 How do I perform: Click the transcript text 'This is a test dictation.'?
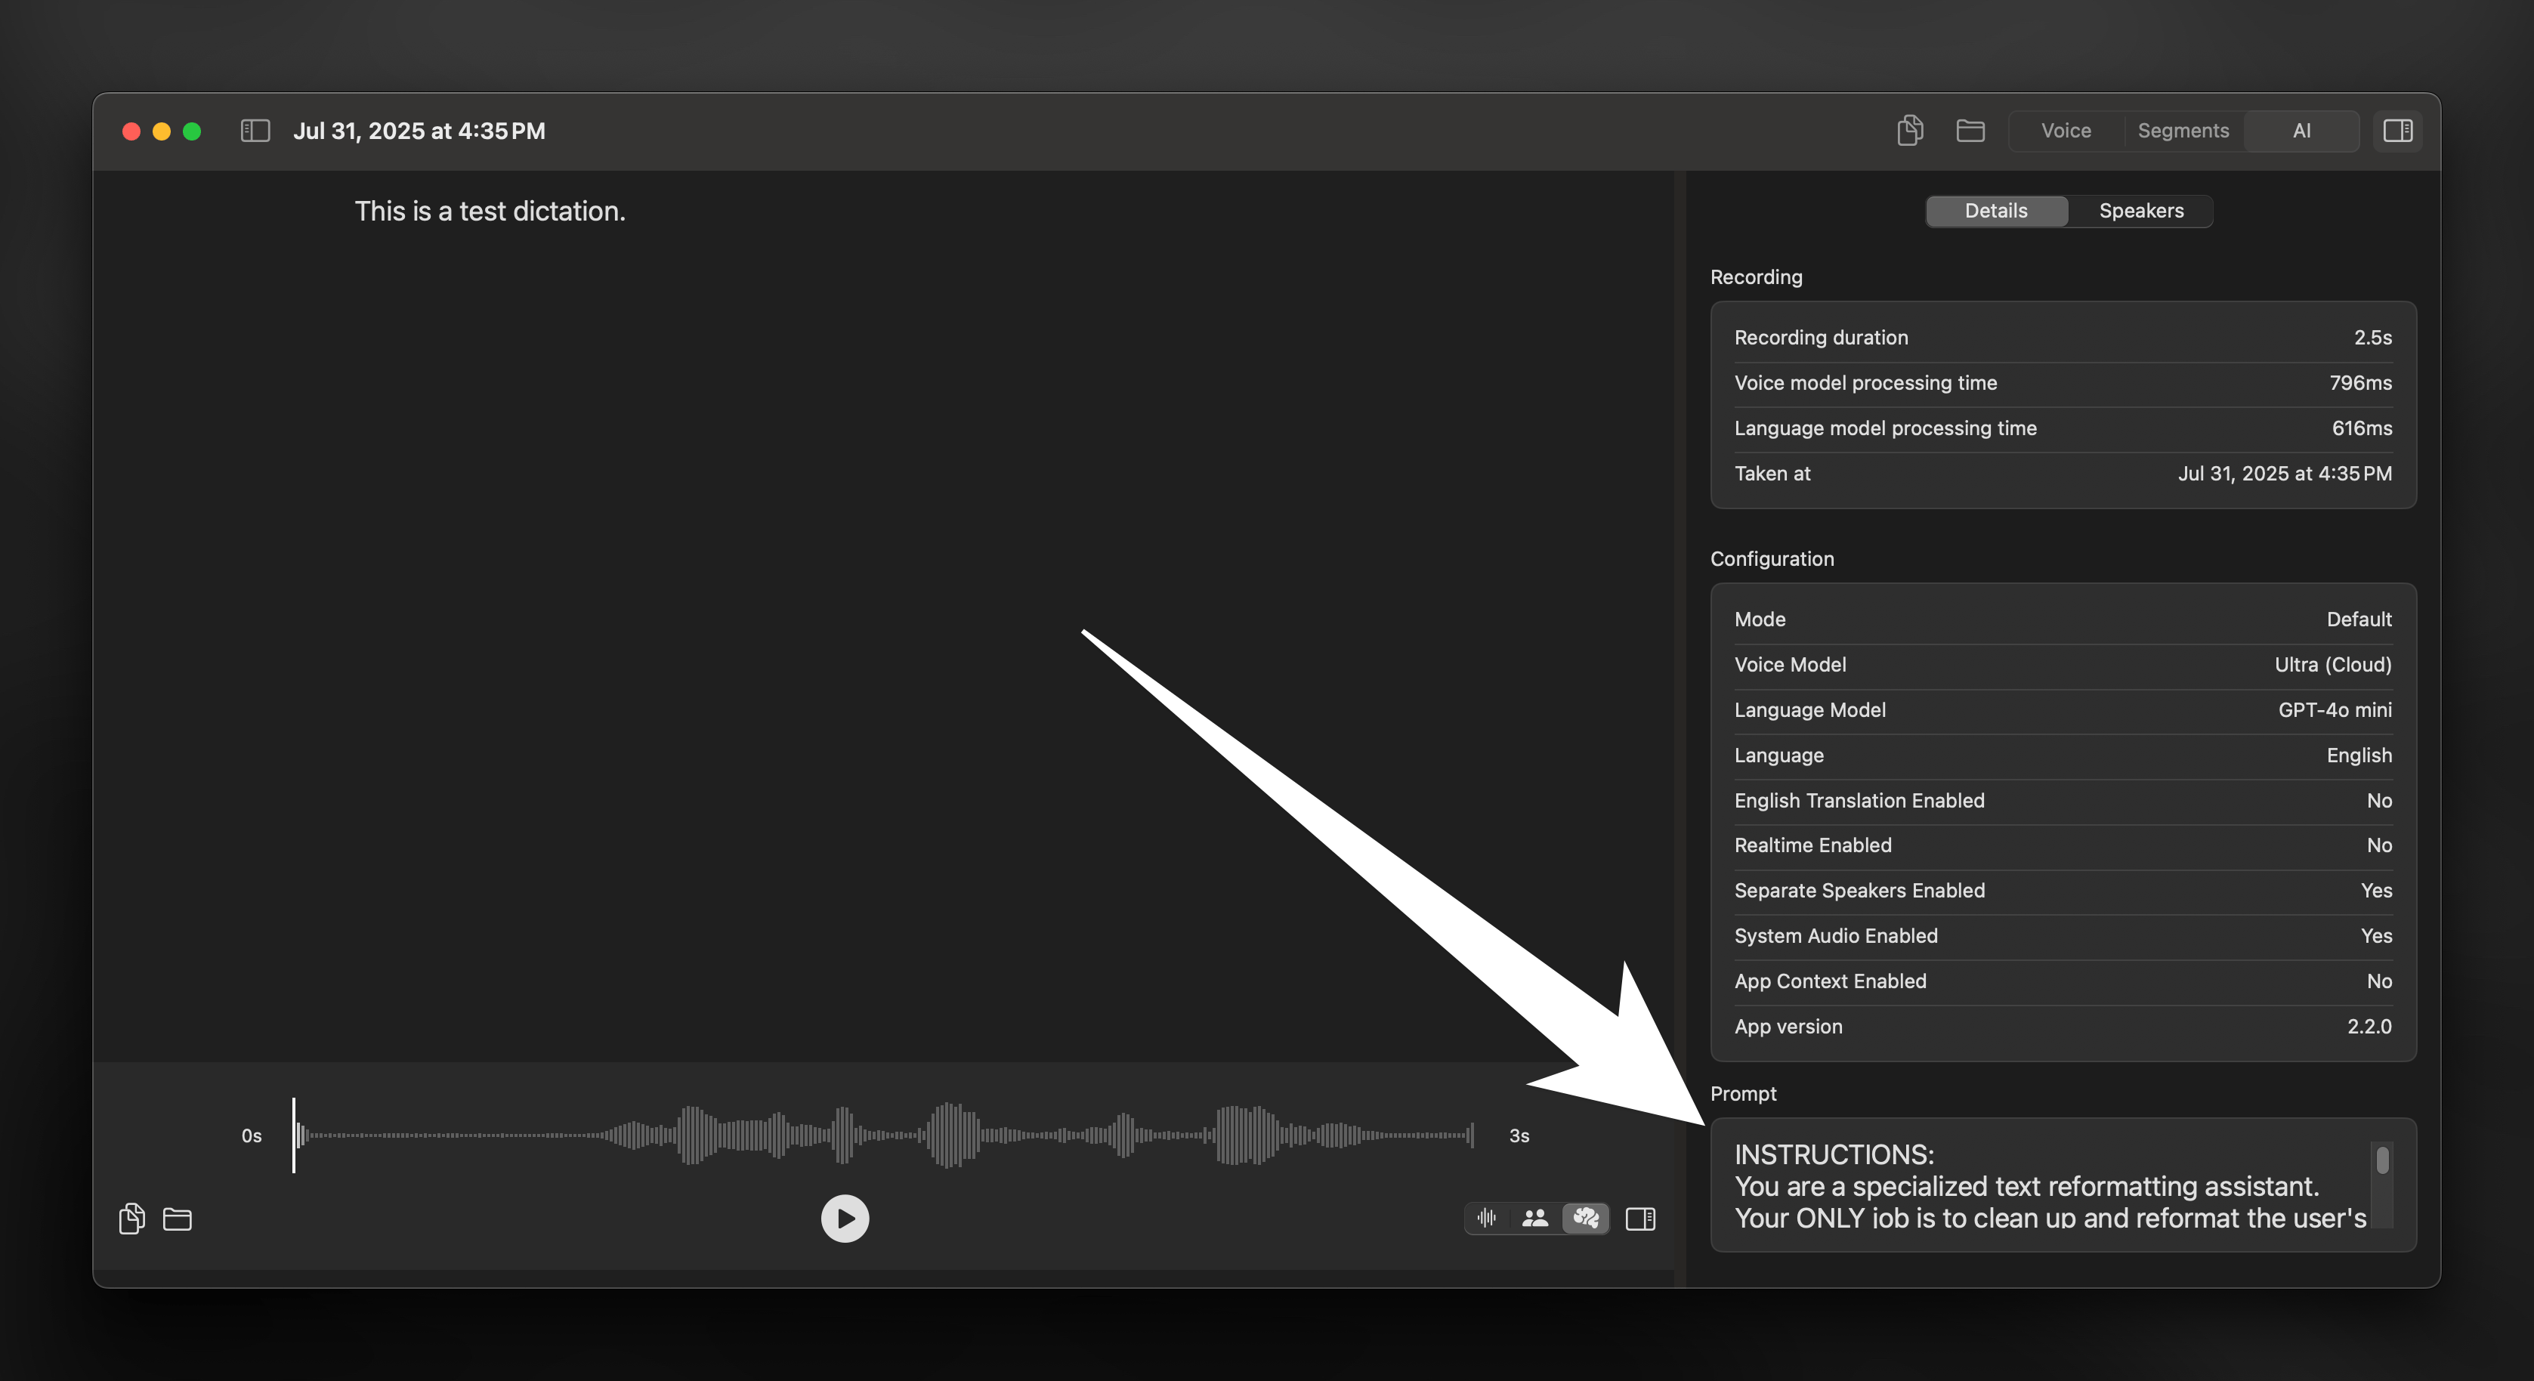489,211
